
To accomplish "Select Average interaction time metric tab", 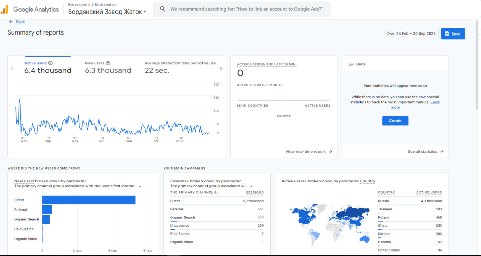I will click(180, 68).
